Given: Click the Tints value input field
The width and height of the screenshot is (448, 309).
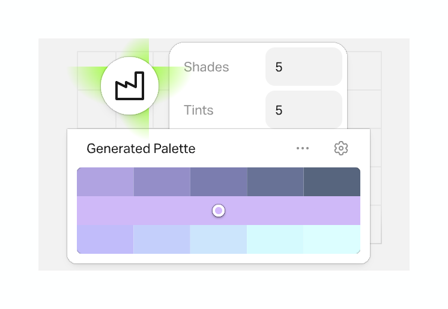Looking at the screenshot, I should pyautogui.click(x=303, y=110).
